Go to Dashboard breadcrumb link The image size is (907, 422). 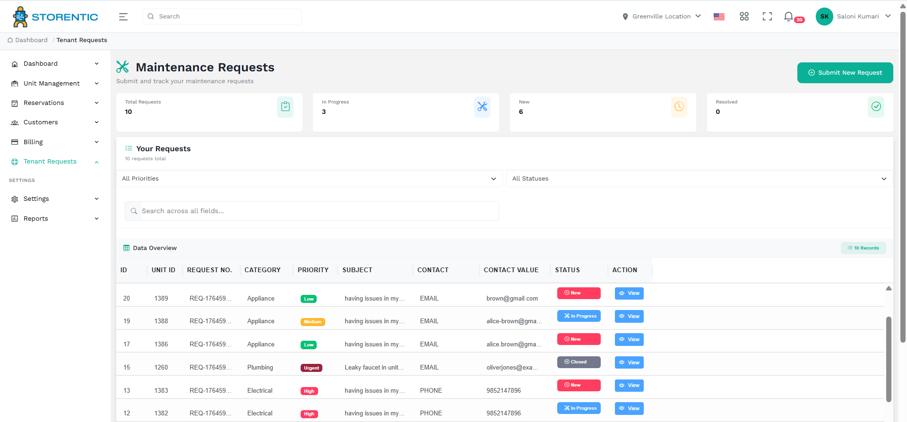(x=27, y=40)
